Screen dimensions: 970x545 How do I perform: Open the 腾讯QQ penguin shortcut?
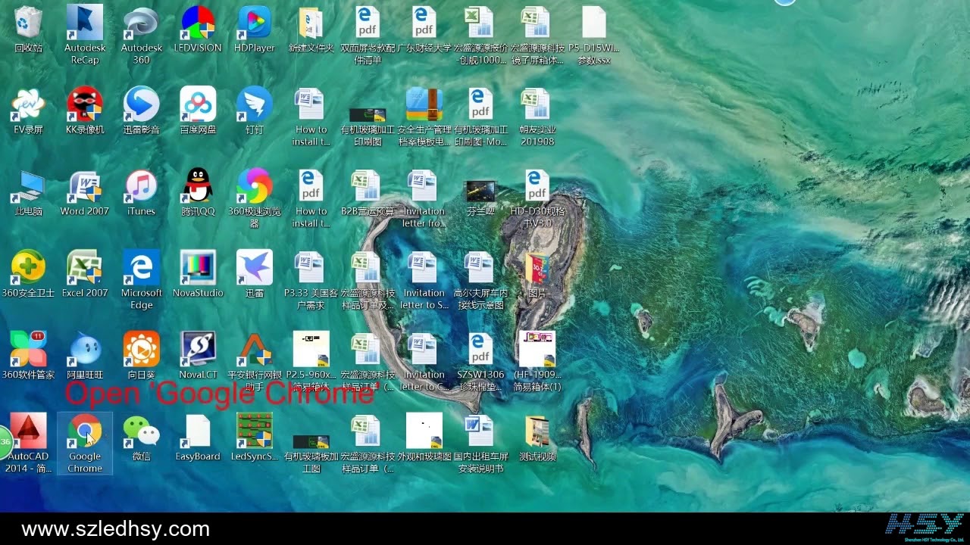point(198,194)
